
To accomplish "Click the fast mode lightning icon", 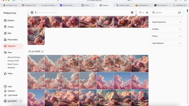I will 147,12.
